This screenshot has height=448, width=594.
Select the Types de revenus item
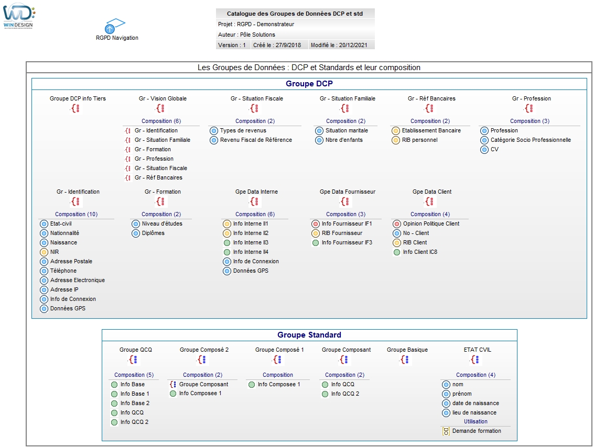coord(243,130)
